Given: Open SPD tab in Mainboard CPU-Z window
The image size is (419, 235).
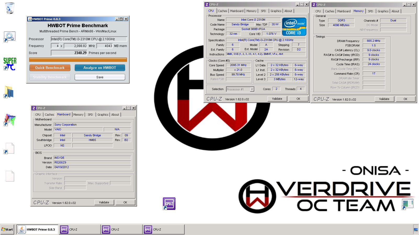Looking at the screenshot, I should coord(90,115).
